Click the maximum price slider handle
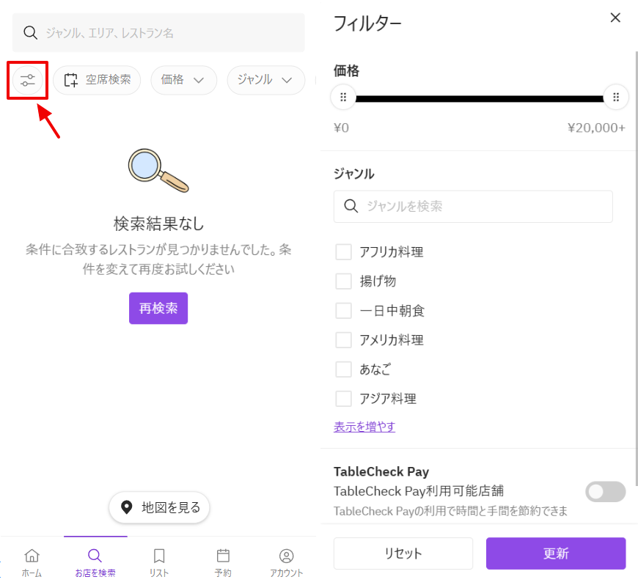 pyautogui.click(x=615, y=97)
